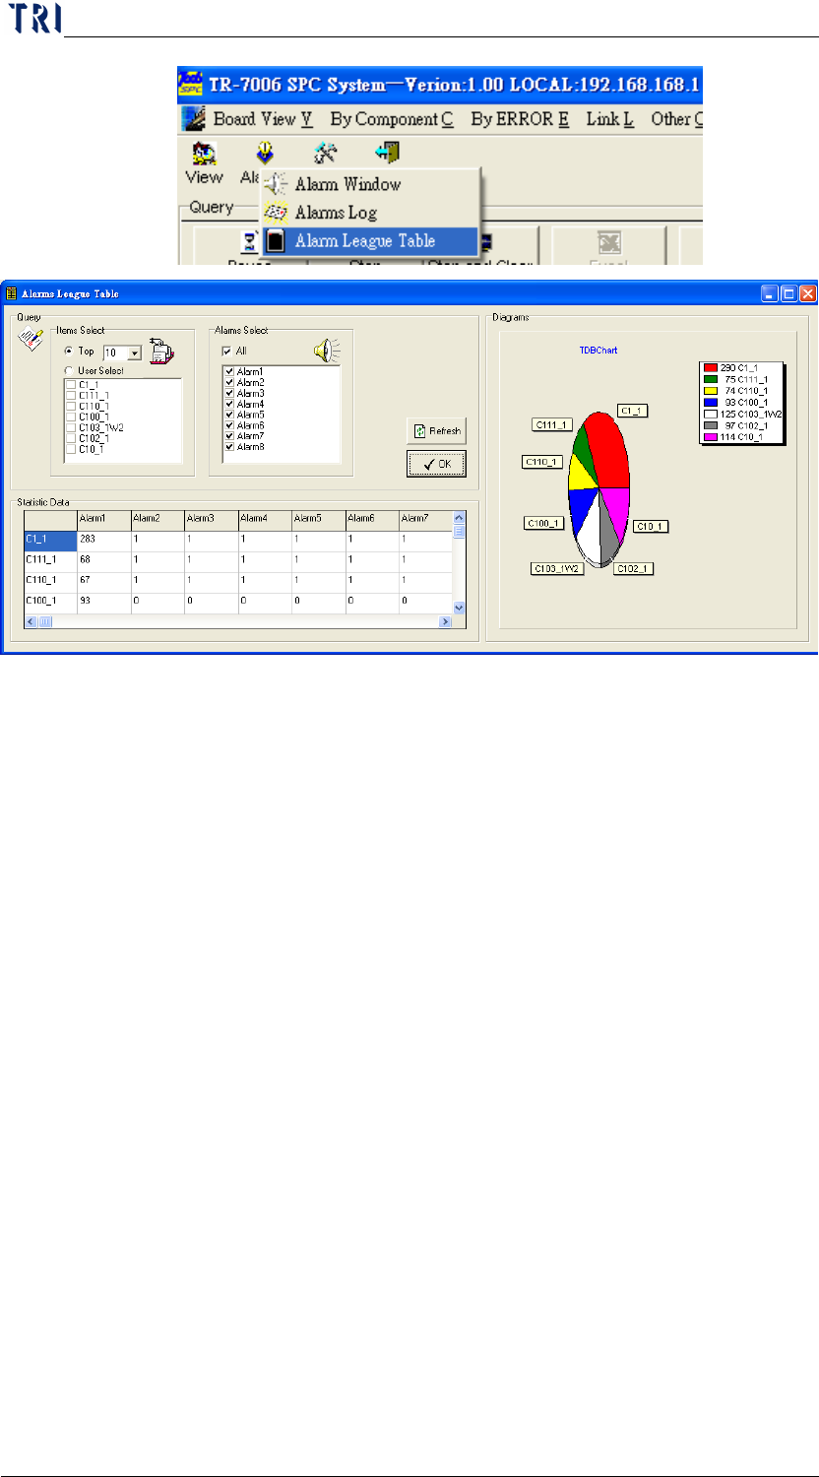Screen dimensions: 819x1477
Task: Click the Query notepad-and-pen icon
Action: (x=31, y=340)
